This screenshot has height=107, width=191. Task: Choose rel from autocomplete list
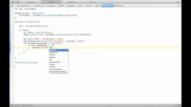(58, 60)
